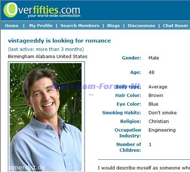Navigate to Blogs section
Image resolution: width=190 pixels, height=172 pixels.
pos(113,26)
